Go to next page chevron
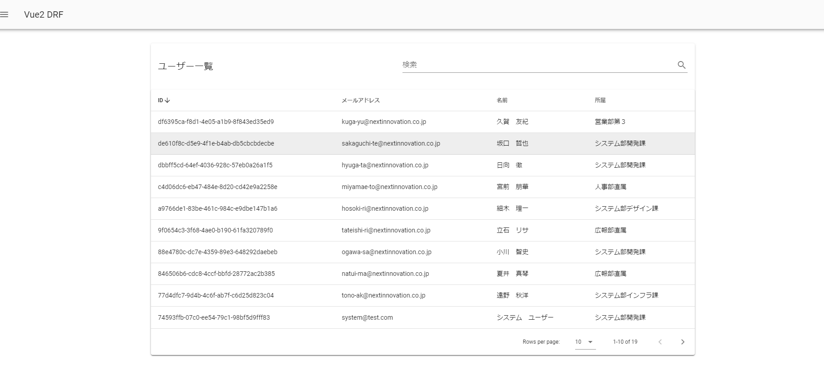The height and width of the screenshot is (388, 824). [683, 342]
